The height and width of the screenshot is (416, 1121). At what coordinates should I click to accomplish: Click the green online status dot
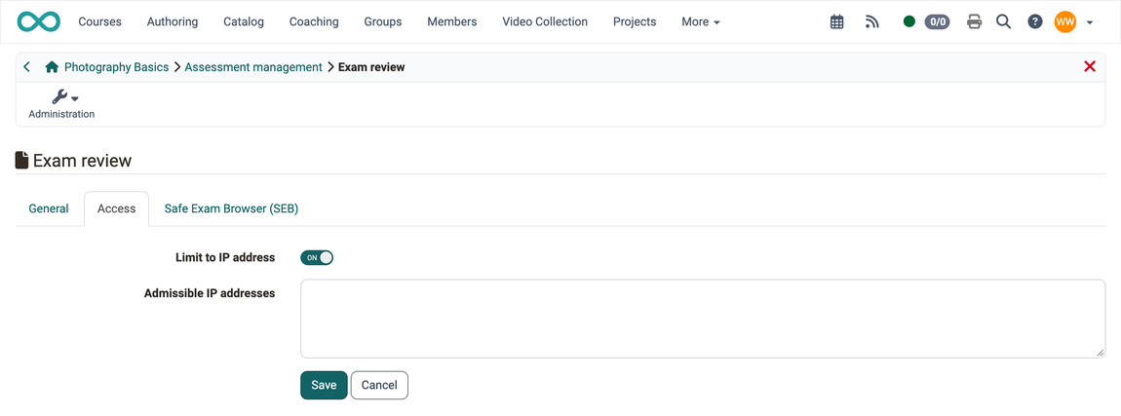pos(909,22)
